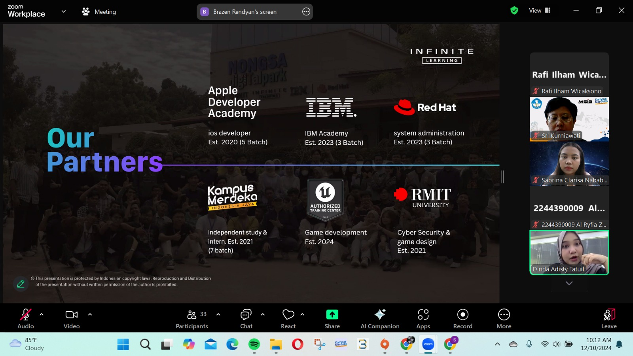Image resolution: width=633 pixels, height=356 pixels.
Task: Select 2244390009 Al Ryfia participant tile
Action: pos(569,208)
